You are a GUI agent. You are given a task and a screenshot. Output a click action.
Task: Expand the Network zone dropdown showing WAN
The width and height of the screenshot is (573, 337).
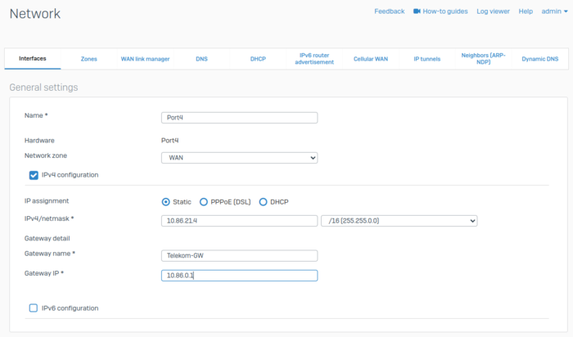239,158
